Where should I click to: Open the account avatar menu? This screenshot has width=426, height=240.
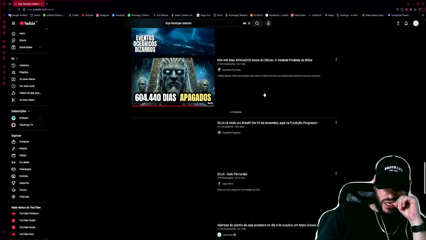[x=416, y=23]
